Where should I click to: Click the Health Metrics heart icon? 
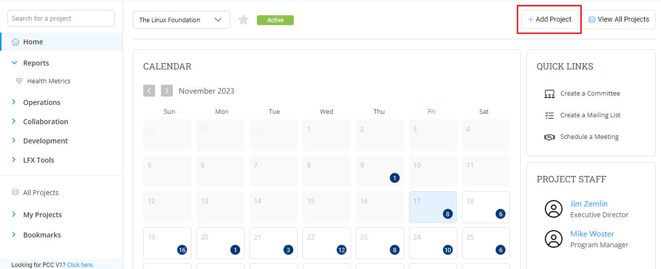pos(19,81)
